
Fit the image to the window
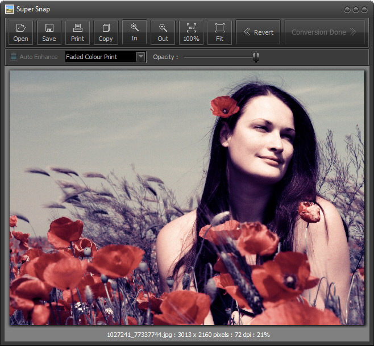219,32
